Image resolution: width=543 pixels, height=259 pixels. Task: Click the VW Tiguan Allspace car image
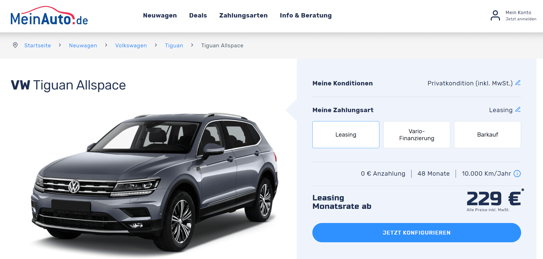point(155,181)
